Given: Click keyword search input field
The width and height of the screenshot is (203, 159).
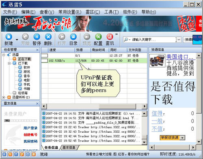Looking at the screenshot, I should 153,40.
